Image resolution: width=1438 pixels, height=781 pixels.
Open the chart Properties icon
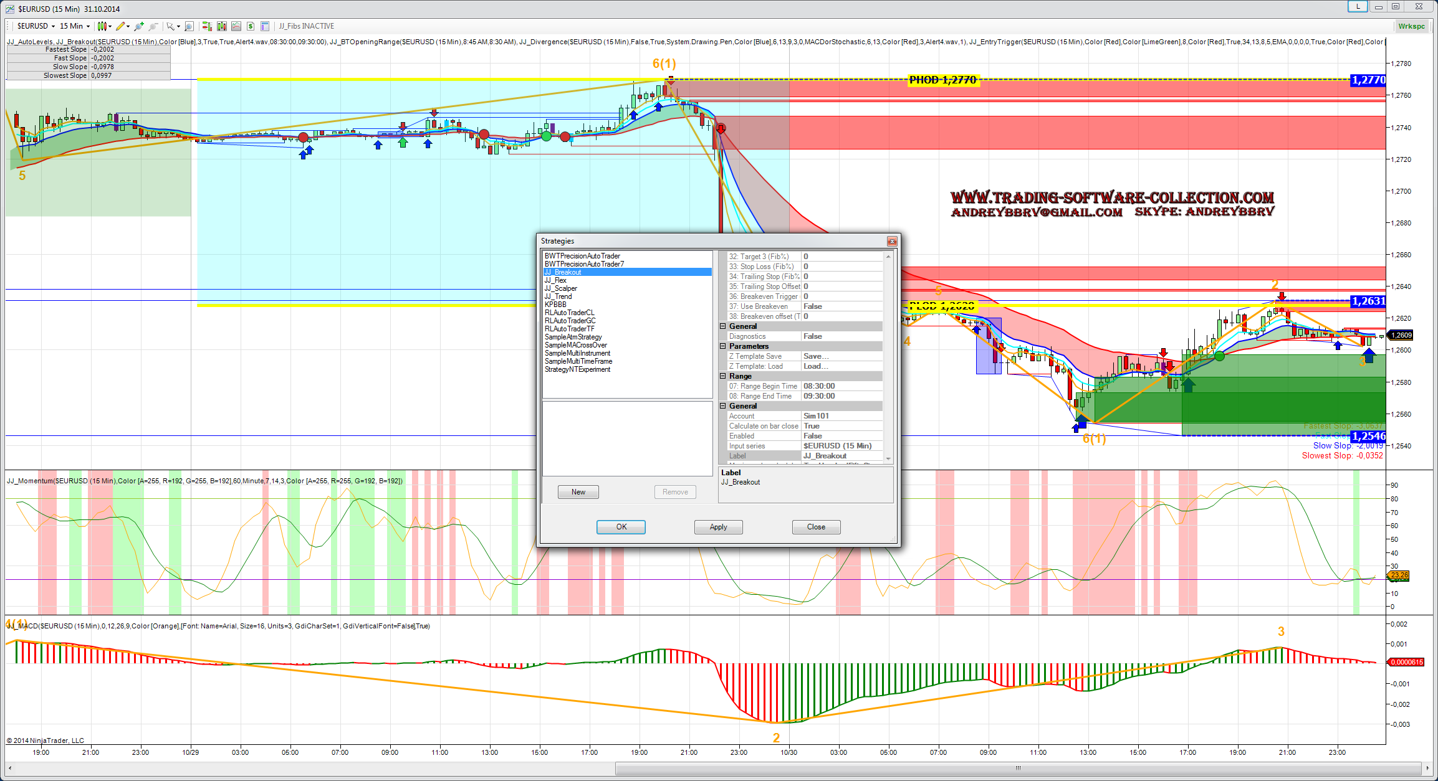(265, 26)
